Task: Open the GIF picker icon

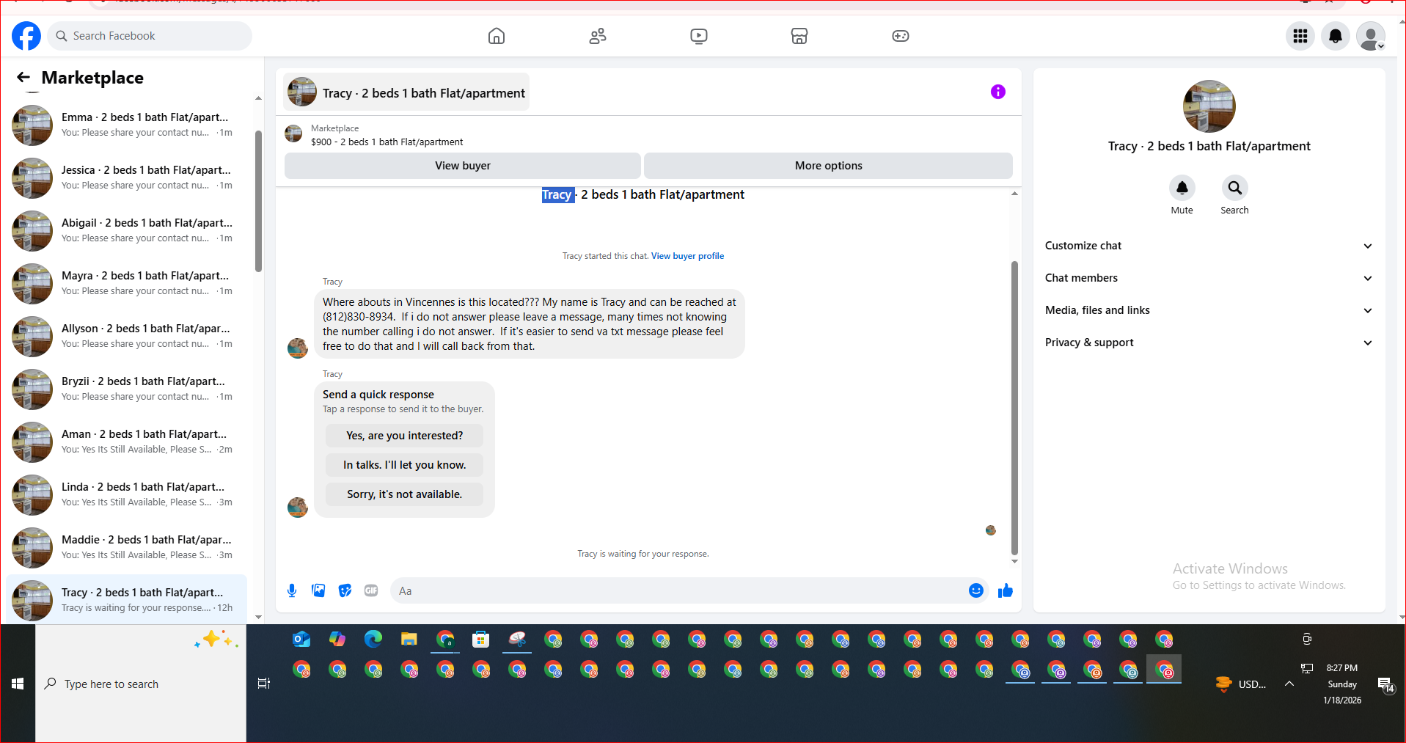Action: (371, 590)
